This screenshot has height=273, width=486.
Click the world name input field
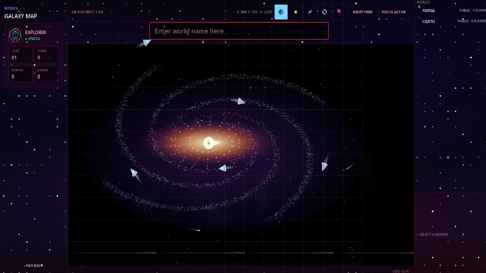[x=239, y=31]
